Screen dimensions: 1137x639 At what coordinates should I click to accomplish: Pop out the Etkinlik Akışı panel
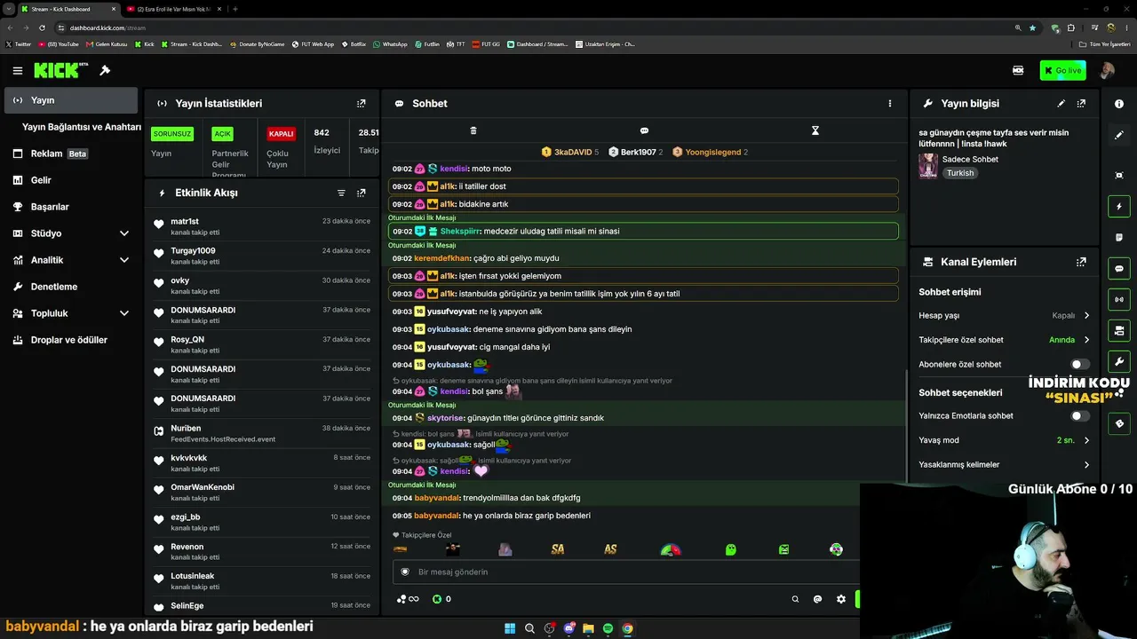[361, 193]
